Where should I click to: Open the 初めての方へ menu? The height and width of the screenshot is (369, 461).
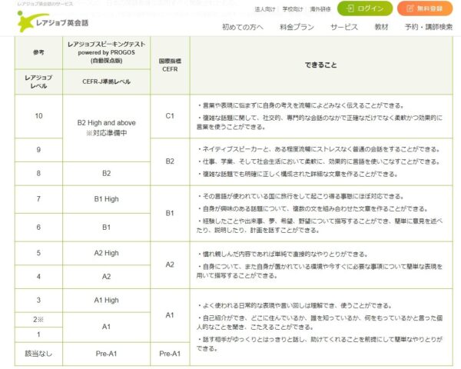243,27
